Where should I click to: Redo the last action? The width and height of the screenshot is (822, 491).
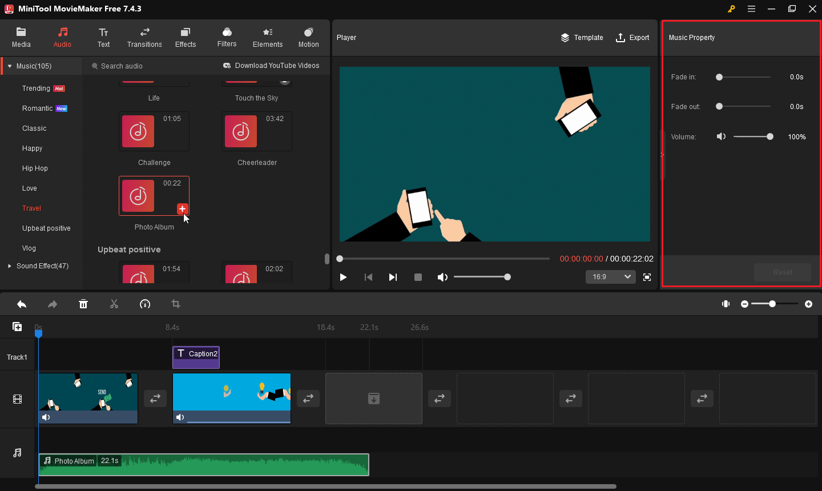pyautogui.click(x=53, y=304)
